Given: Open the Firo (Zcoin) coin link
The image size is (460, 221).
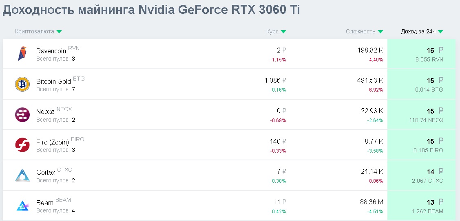Looking at the screenshot, I should tap(53, 142).
